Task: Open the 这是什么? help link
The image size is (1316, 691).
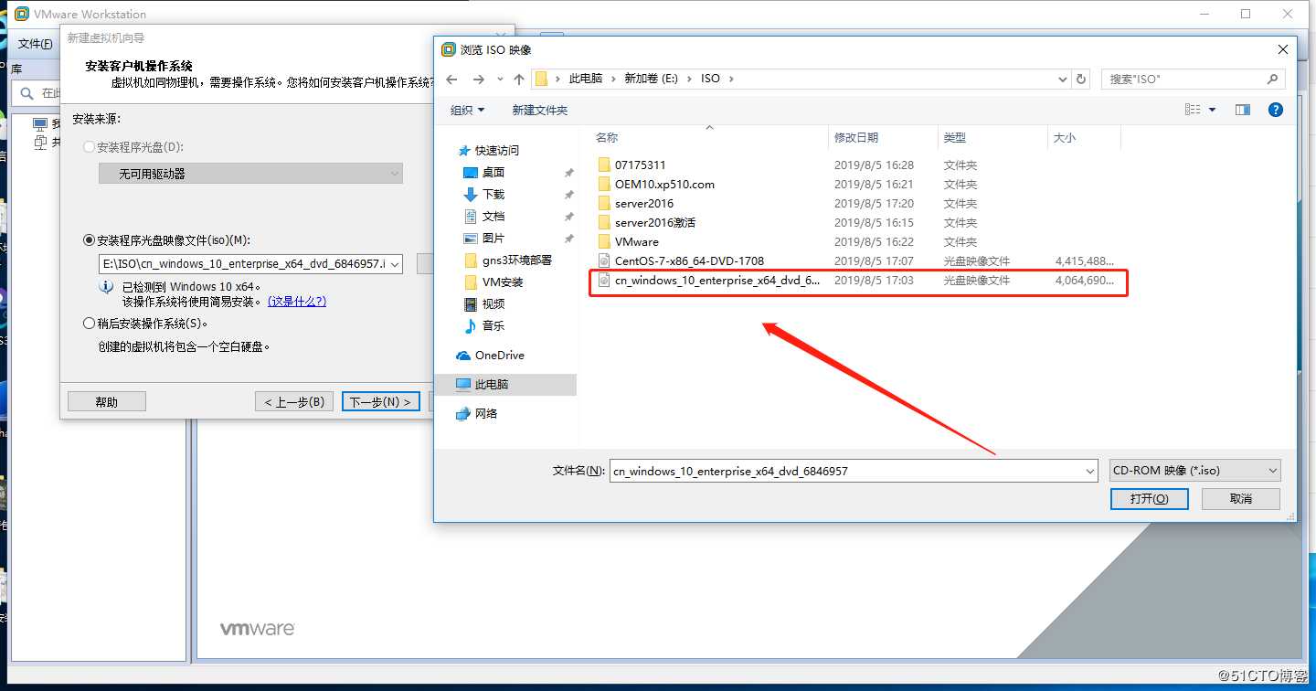Action: coord(297,302)
